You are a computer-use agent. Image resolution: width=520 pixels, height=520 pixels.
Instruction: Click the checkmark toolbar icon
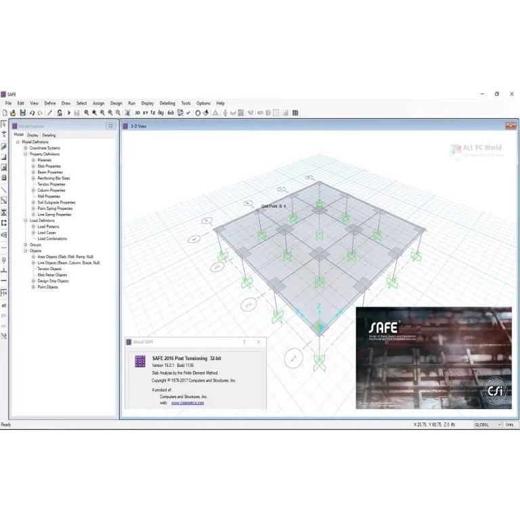188,113
